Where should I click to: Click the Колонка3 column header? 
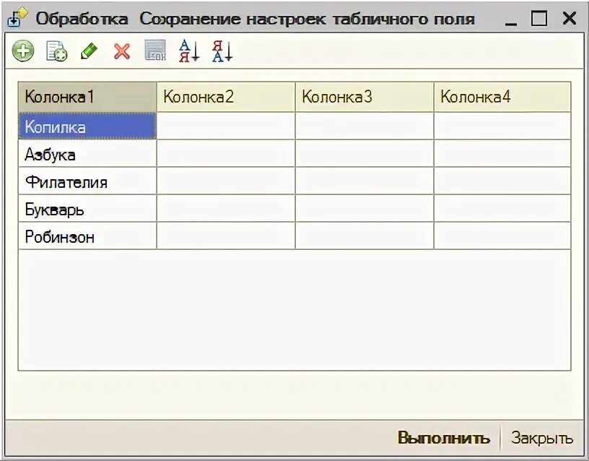point(365,97)
